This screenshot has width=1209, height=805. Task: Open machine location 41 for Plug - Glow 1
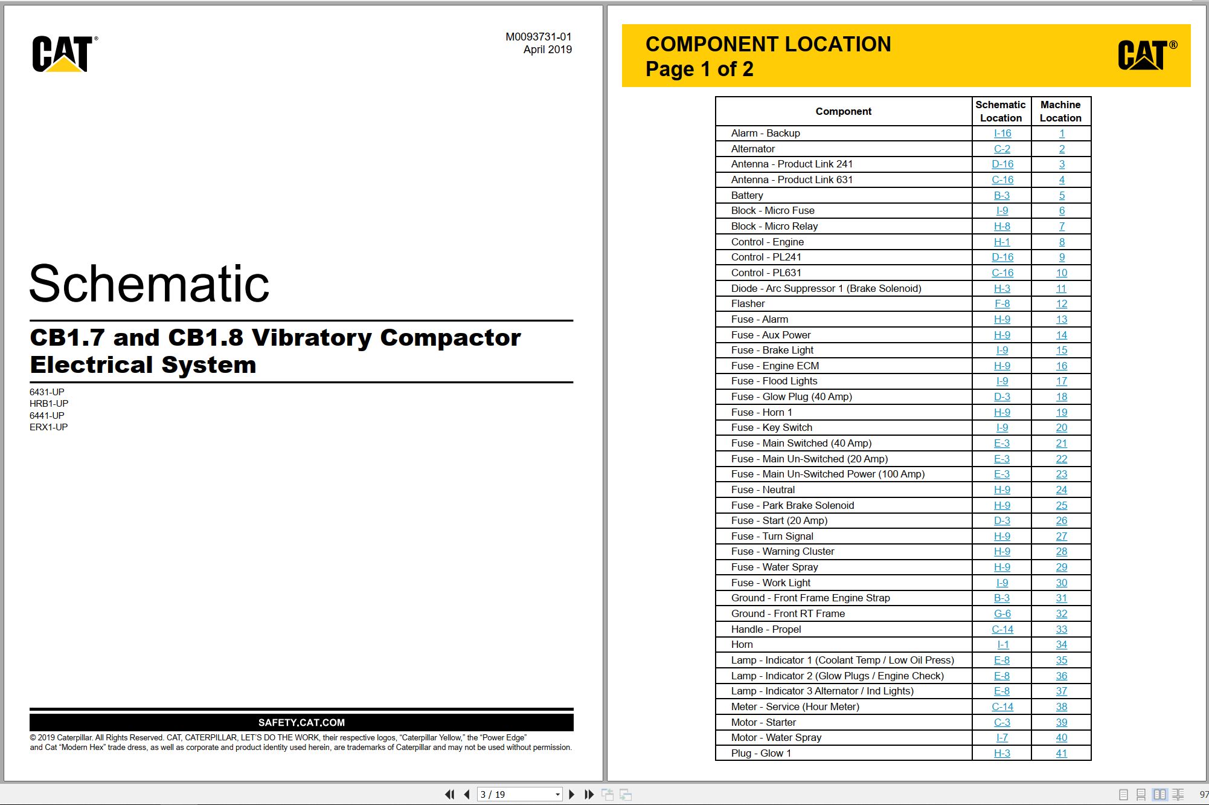point(1062,753)
